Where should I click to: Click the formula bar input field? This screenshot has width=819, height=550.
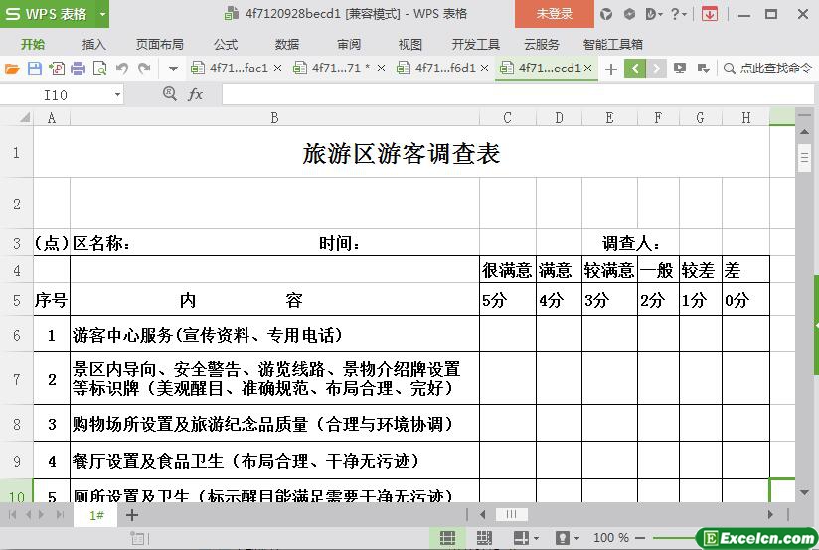click(x=497, y=94)
